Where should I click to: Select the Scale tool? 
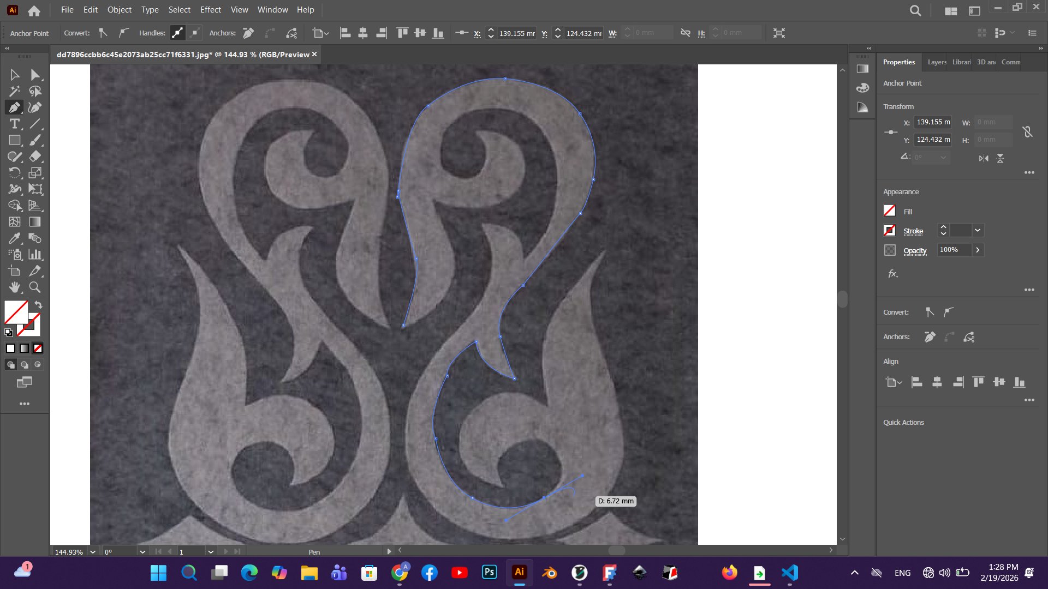[35, 173]
